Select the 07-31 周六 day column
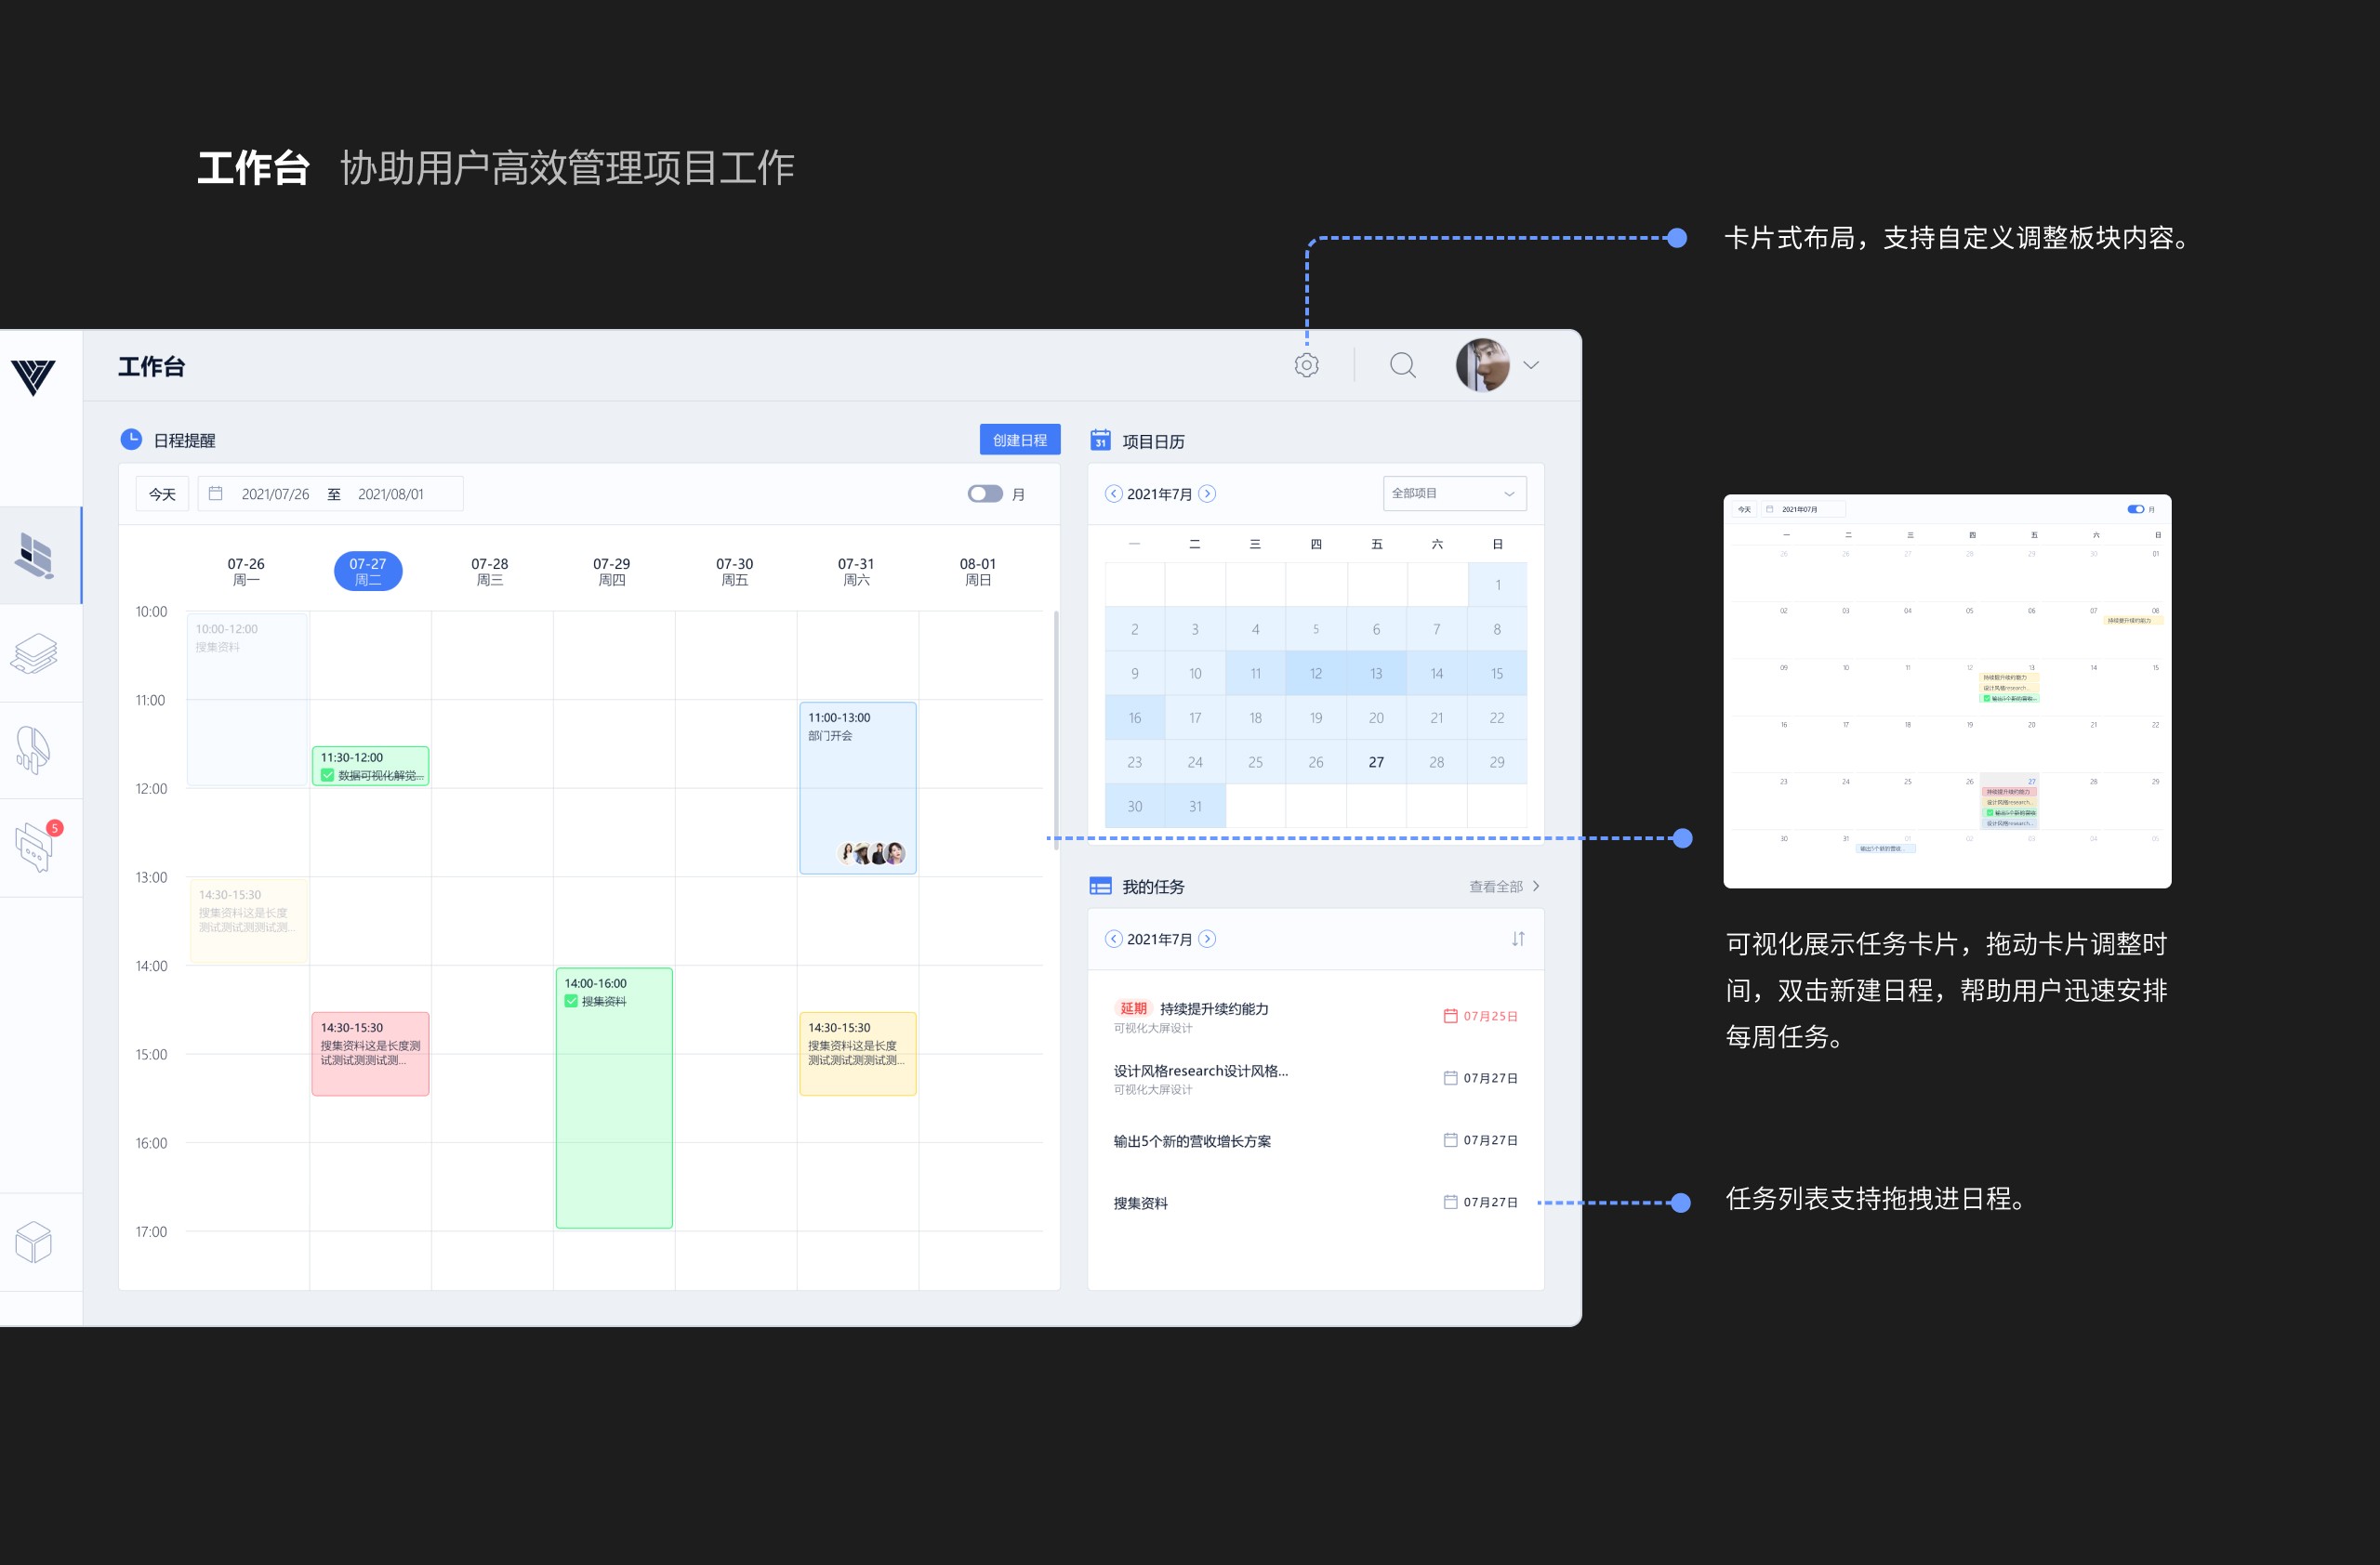 tap(856, 572)
